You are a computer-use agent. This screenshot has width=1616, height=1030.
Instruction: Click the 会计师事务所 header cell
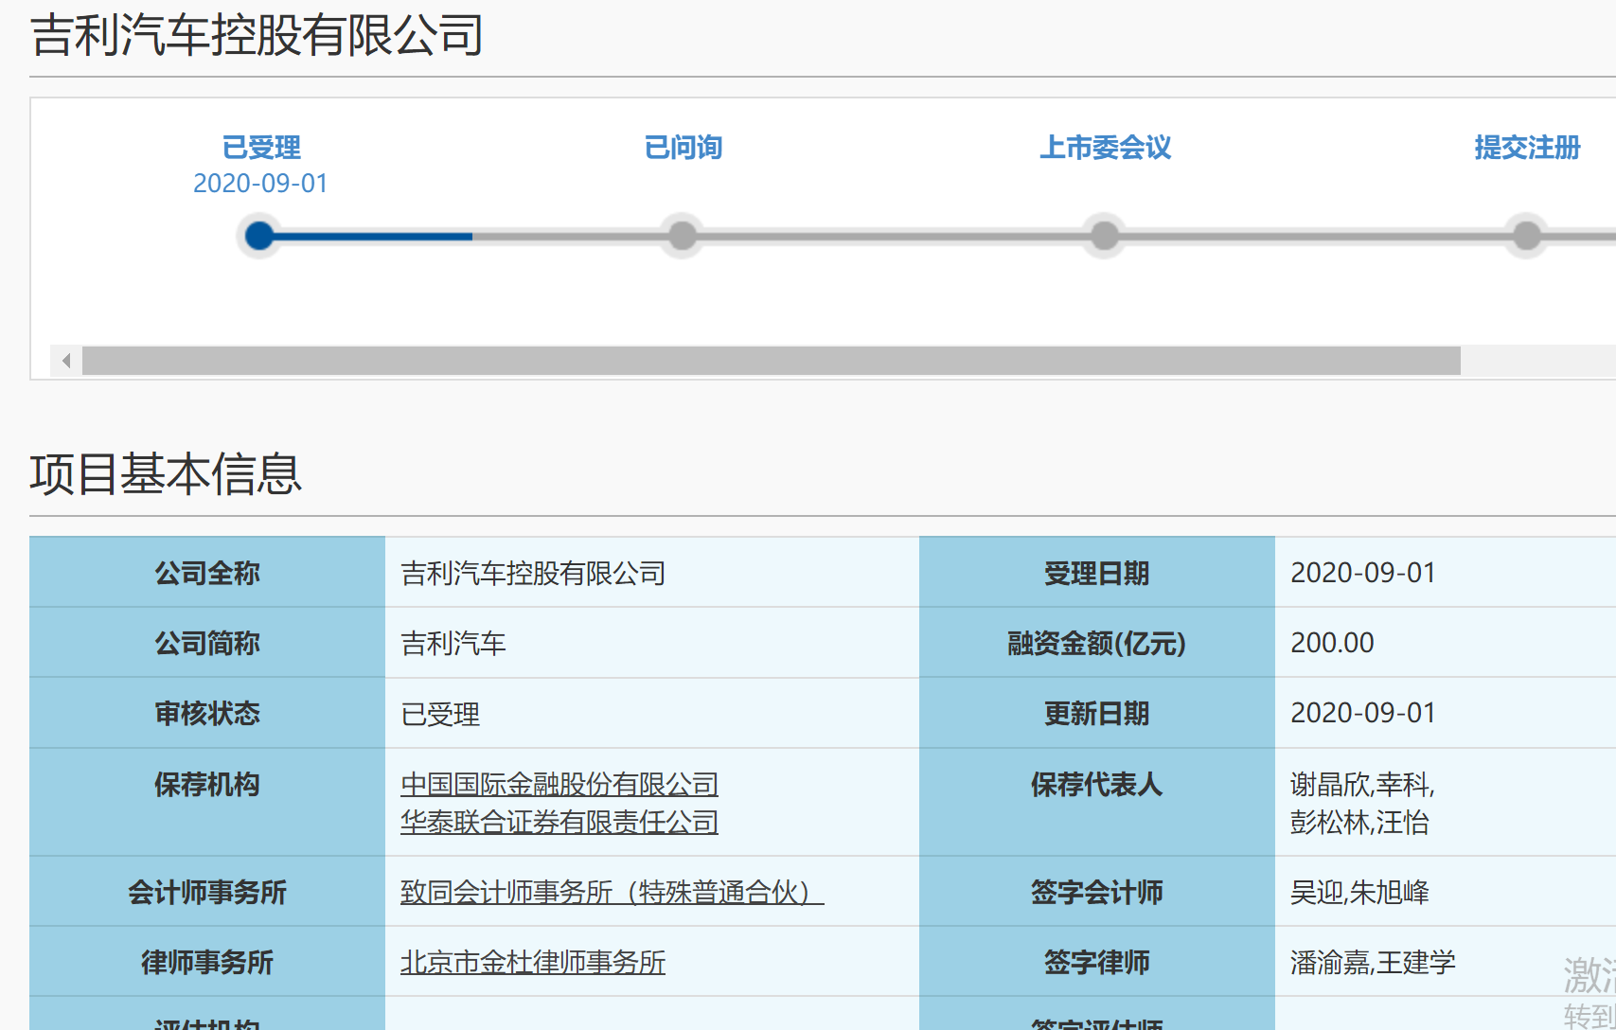[207, 891]
